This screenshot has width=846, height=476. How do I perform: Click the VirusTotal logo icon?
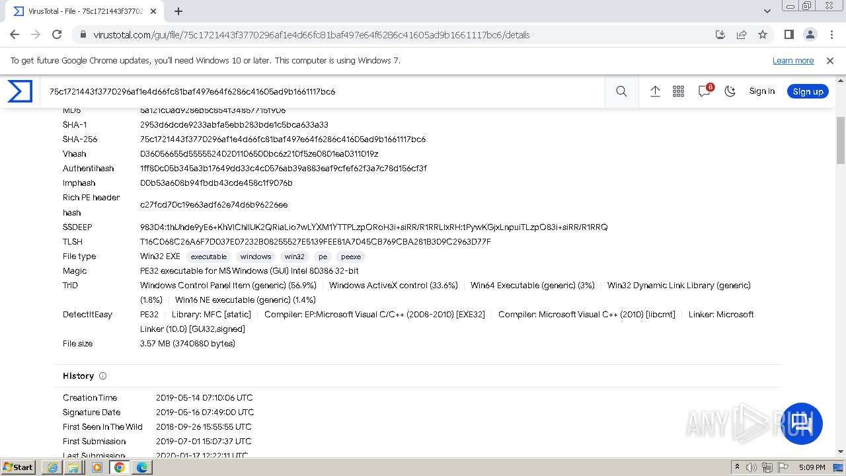[20, 91]
